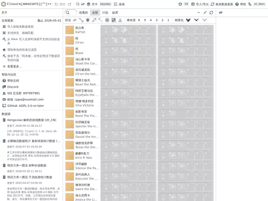The height and width of the screenshot is (201, 268).
Task: Filter by Elite 0 faded icon
Action: (205, 20)
